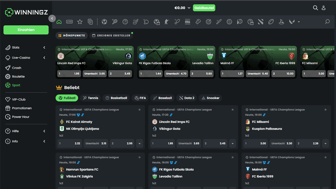Bet on Kuopion Palloseura at 2.26
This screenshot has width=336, height=189.
tap(308, 143)
